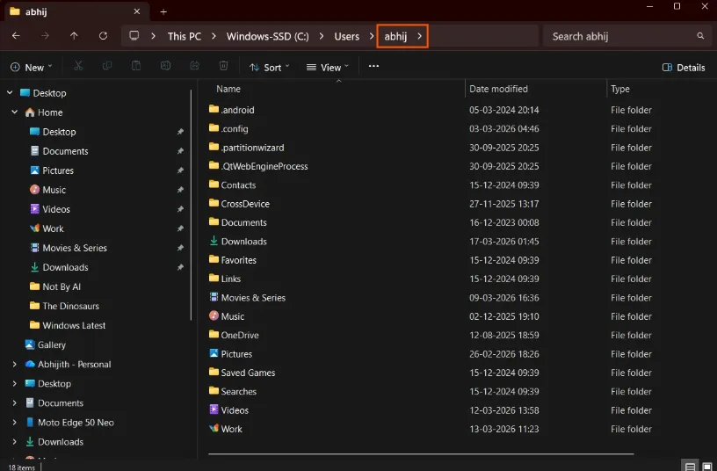Click the Back navigation arrow
Screen dimensions: 717x471
pos(16,36)
